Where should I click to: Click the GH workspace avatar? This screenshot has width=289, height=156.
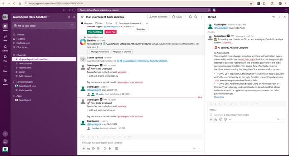(5, 17)
